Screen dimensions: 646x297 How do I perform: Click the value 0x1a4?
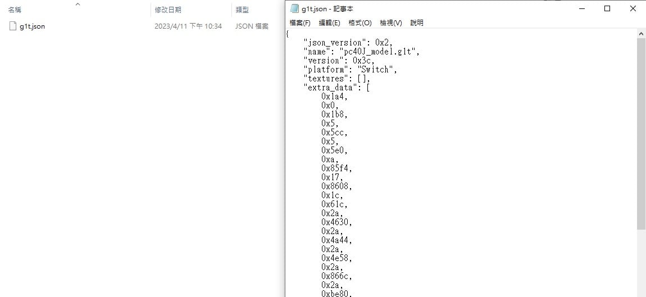tap(335, 97)
